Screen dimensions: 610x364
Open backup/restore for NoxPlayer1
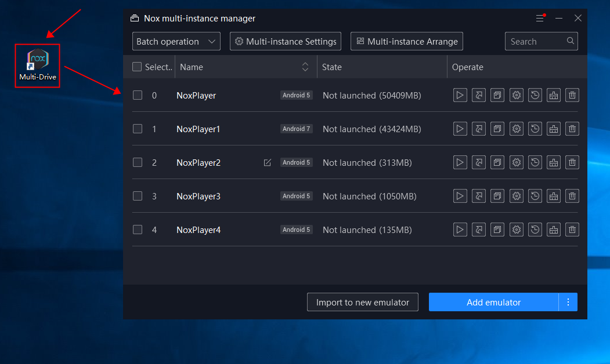point(535,129)
